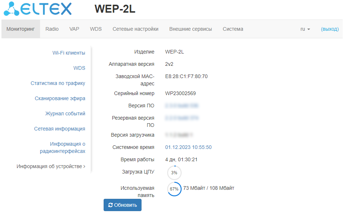The image size is (343, 214).
Task: Open Сетевые настройки tab
Action: coord(135,29)
